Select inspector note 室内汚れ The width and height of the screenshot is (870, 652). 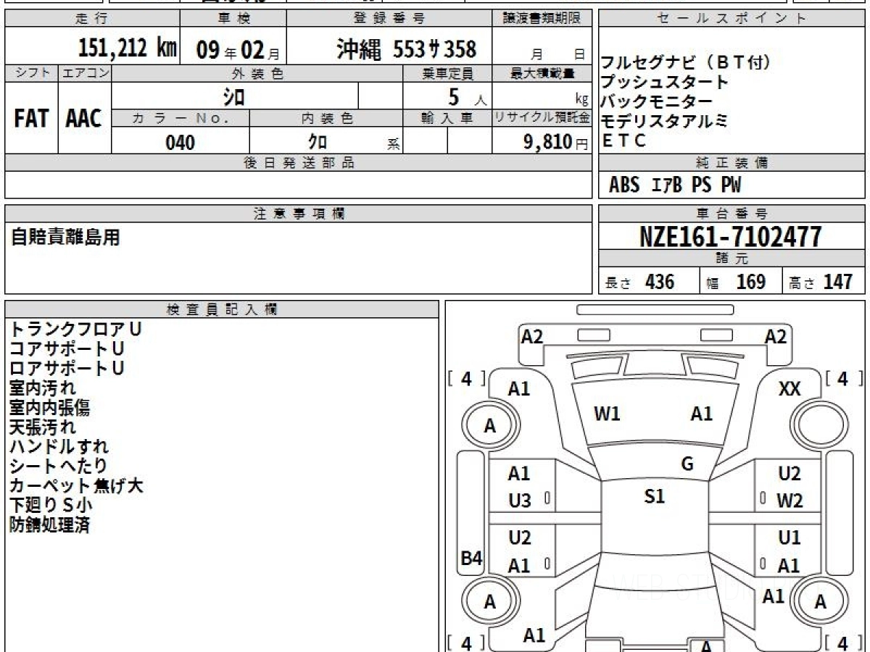[x=43, y=388]
